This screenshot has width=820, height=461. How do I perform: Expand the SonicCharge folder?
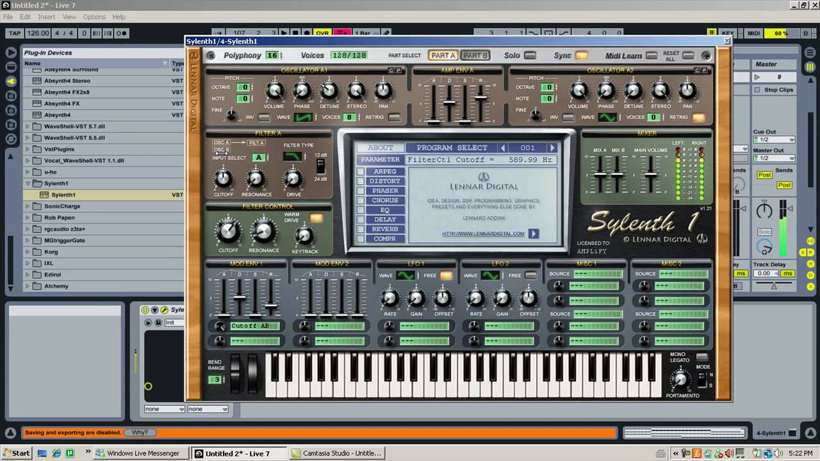[28, 206]
